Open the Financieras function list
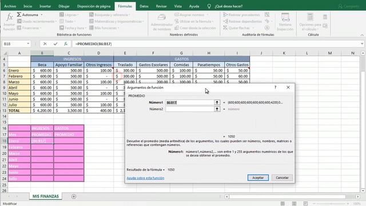 point(29,28)
